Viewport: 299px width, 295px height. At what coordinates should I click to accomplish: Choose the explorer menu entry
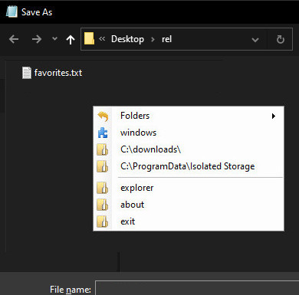(x=189, y=188)
